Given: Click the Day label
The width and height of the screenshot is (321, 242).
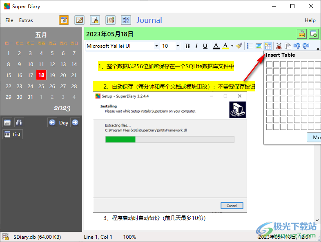Looking at the screenshot, I should click(64, 123).
